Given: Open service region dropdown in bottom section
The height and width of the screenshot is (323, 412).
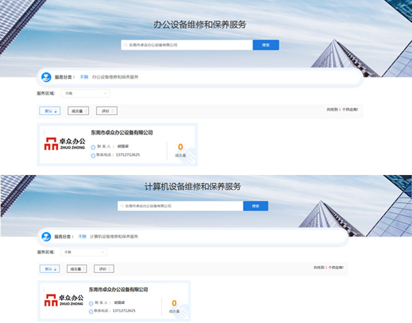Looking at the screenshot, I should (84, 252).
